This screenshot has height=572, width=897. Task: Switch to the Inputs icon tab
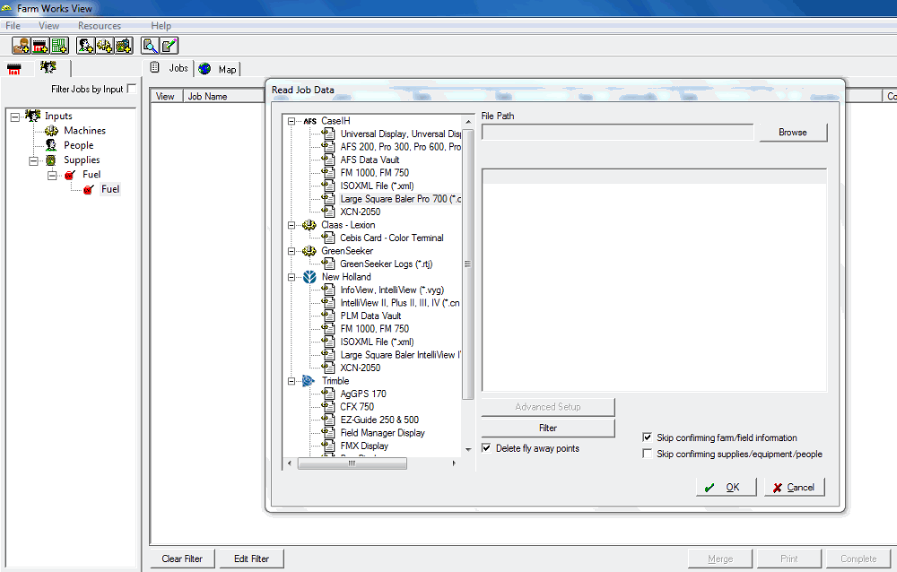(x=48, y=68)
